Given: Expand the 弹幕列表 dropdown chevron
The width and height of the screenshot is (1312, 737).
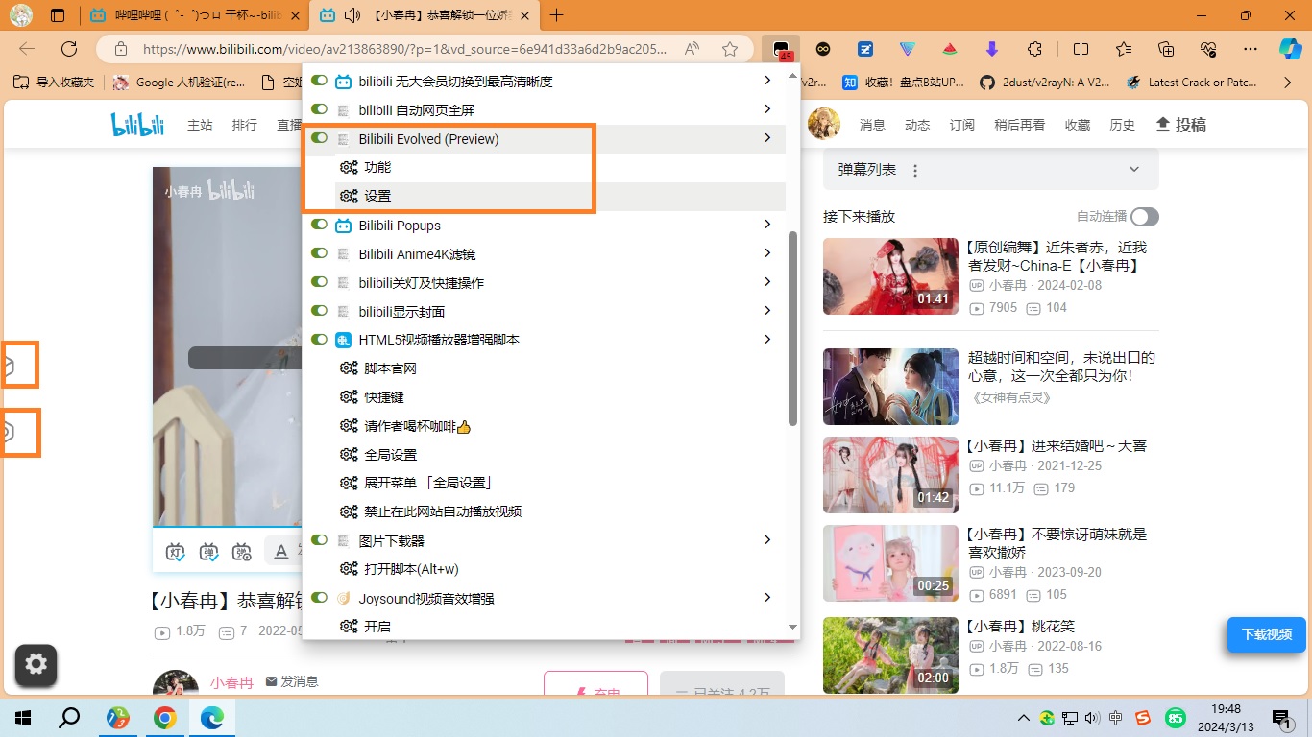Looking at the screenshot, I should pos(1134,170).
